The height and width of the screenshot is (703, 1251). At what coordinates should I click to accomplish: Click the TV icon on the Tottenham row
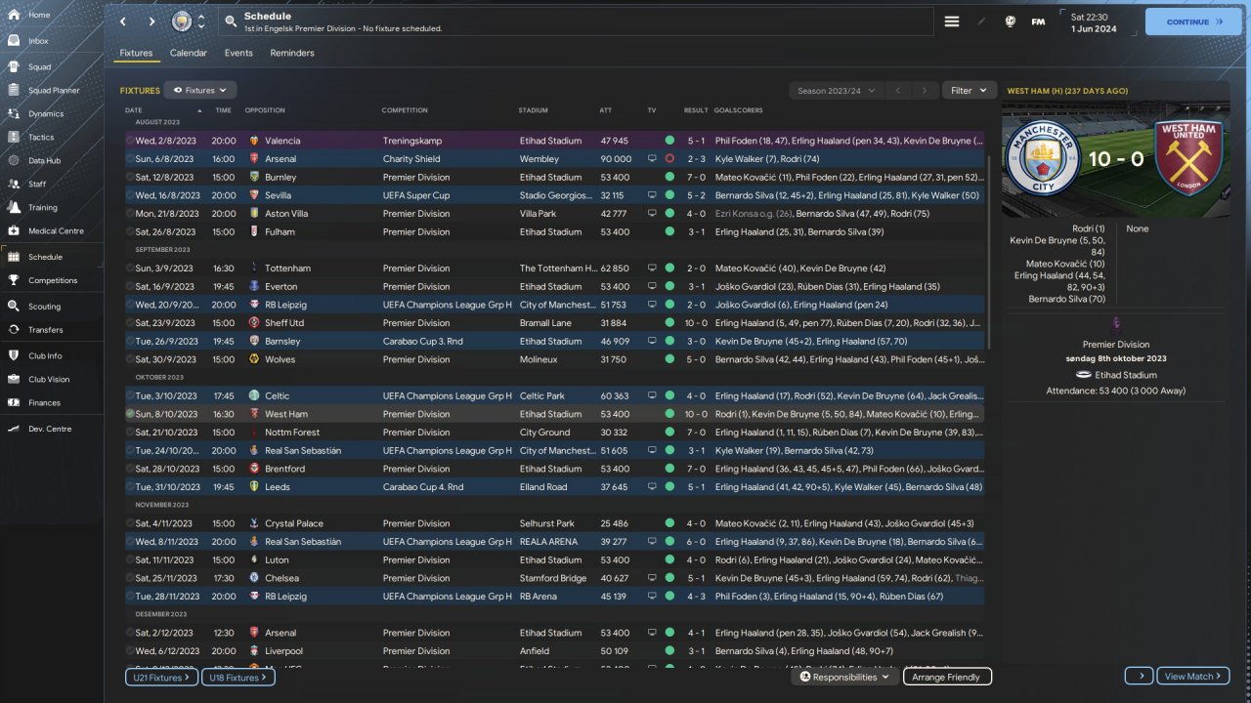652,269
